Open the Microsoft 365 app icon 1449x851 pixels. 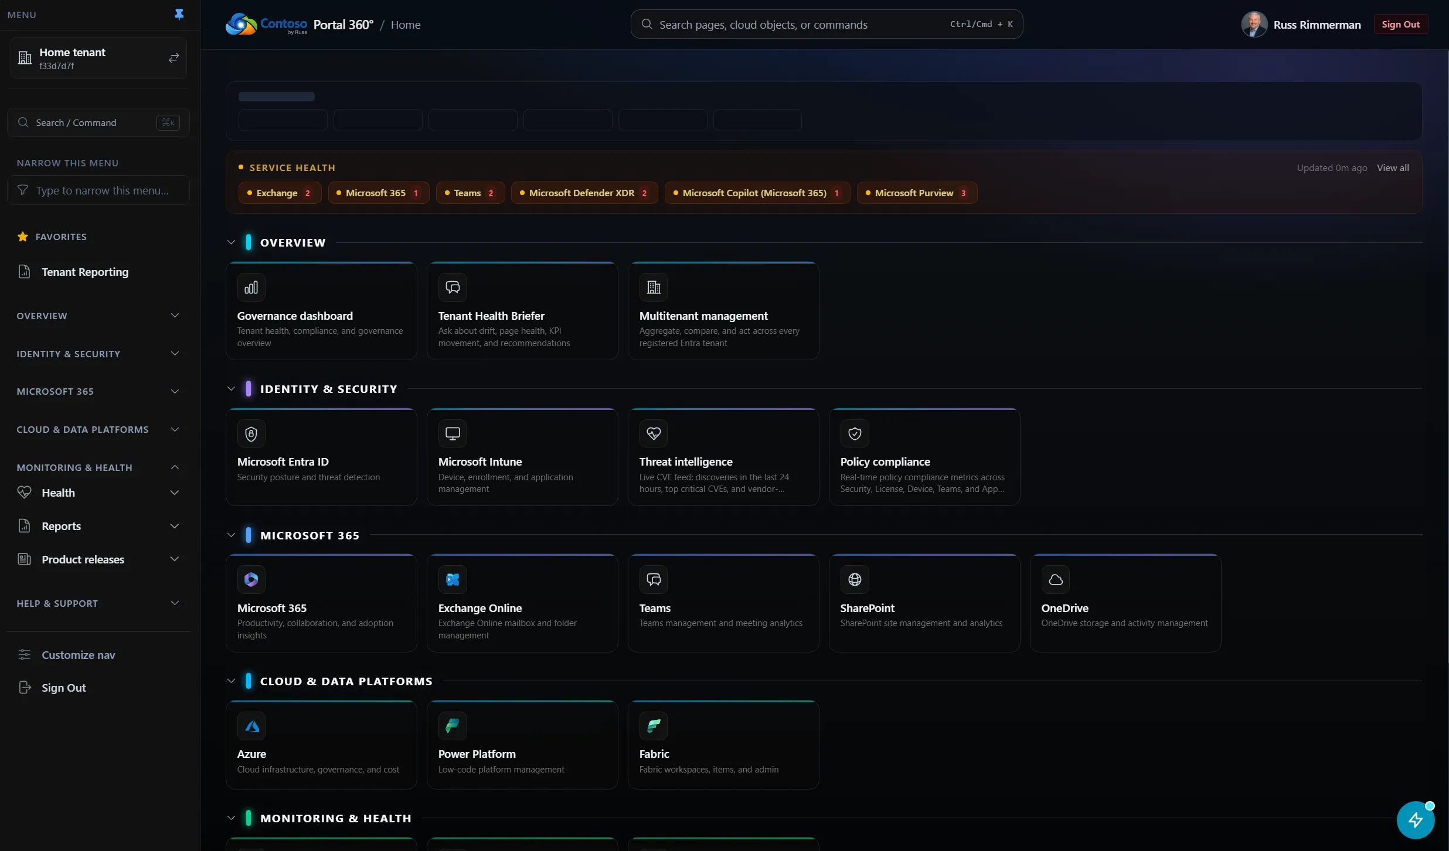[251, 580]
